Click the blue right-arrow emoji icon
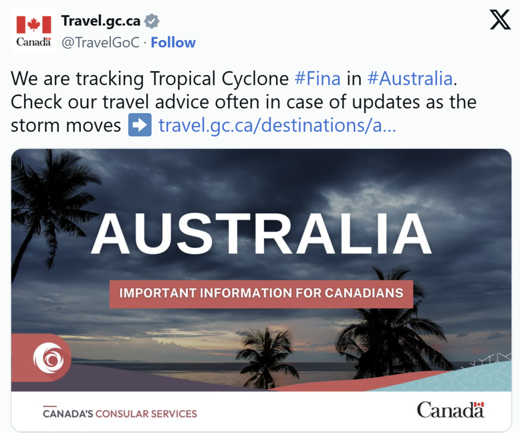The image size is (520, 433). 140,125
